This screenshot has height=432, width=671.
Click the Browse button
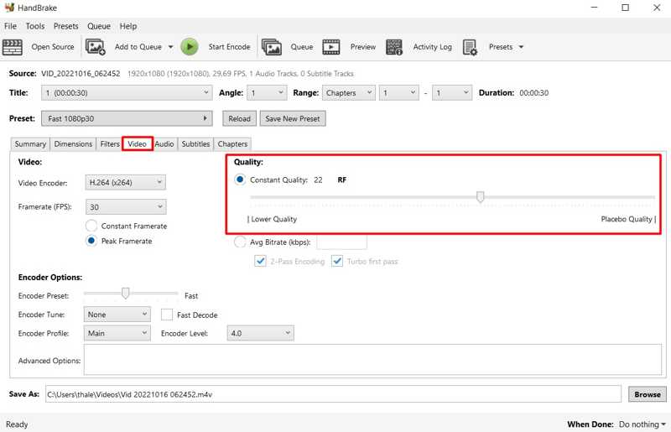[647, 393]
